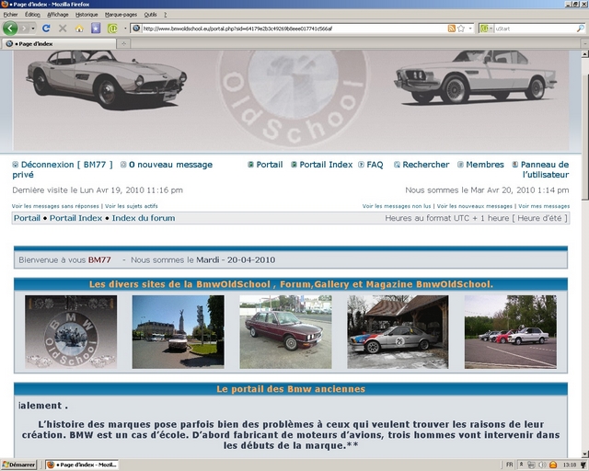Open a new tab with the plus button
This screenshot has height=471, width=589.
point(123,44)
